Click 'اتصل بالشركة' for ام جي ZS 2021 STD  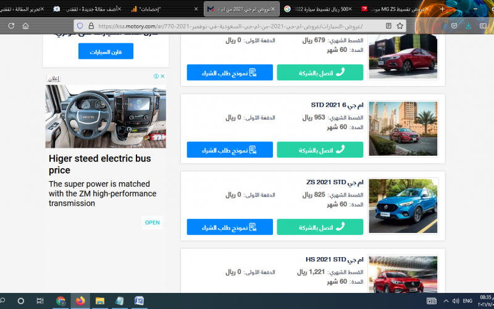coord(320,227)
